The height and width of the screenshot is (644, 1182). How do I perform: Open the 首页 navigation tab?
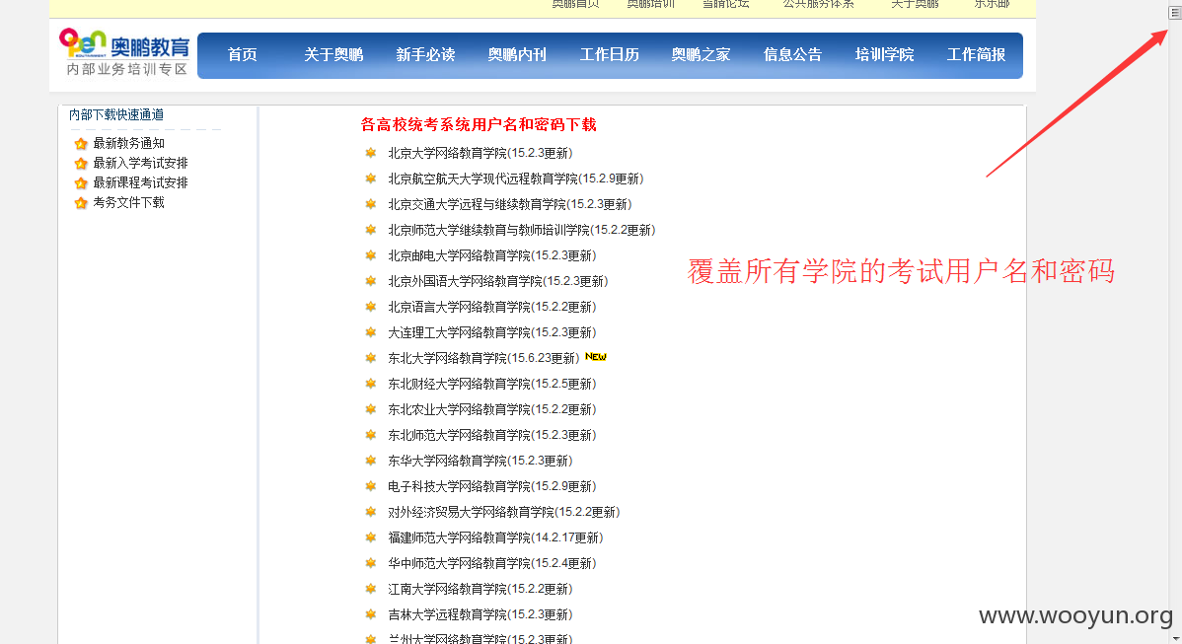(242, 55)
